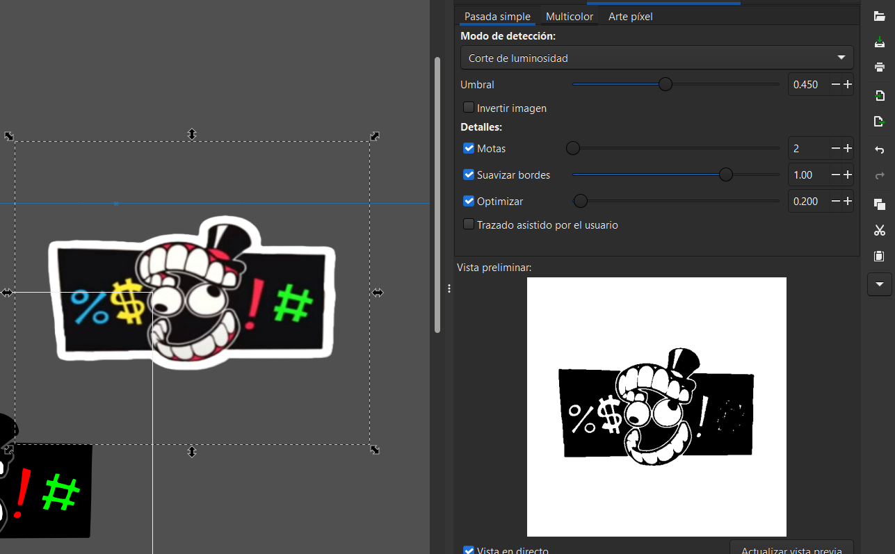This screenshot has height=554, width=895.
Task: Click the Import file icon
Action: [x=879, y=95]
